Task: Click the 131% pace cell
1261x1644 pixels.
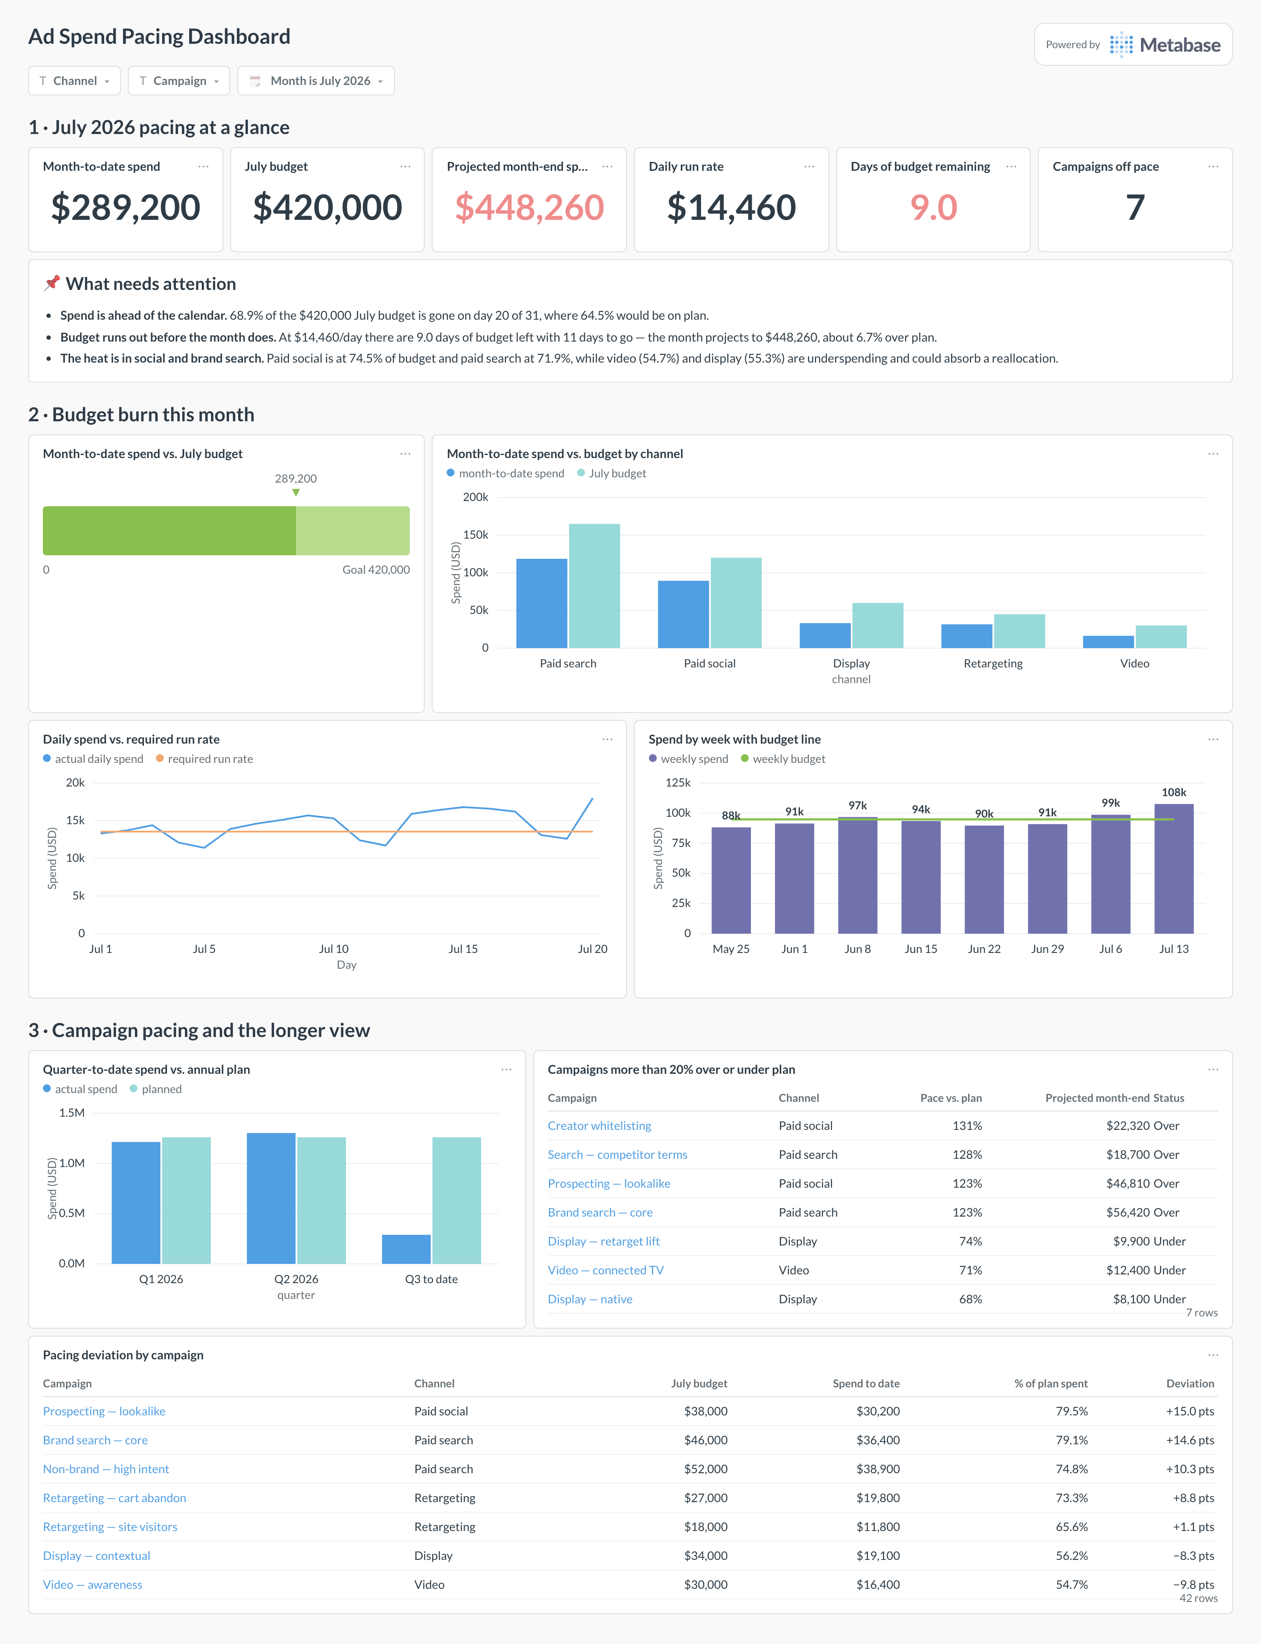Action: click(x=967, y=1126)
